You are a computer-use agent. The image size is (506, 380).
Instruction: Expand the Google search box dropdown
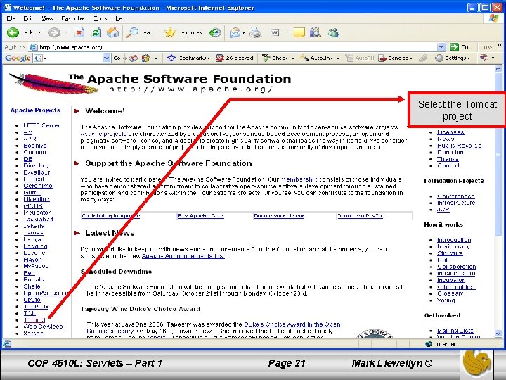pos(107,58)
